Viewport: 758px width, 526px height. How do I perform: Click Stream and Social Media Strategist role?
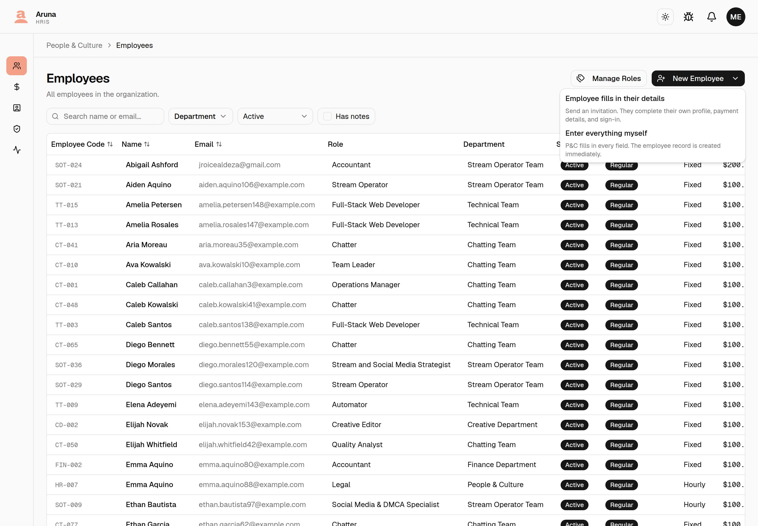391,365
